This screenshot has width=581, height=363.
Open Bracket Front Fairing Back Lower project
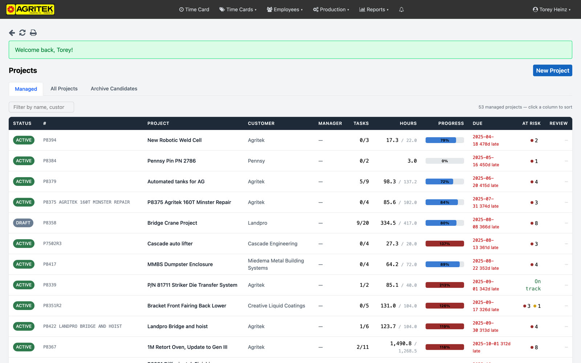187,306
